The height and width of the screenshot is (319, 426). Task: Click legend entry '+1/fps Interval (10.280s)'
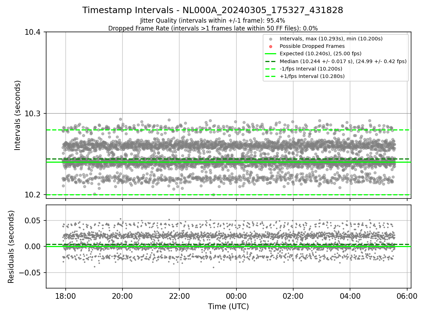[312, 76]
